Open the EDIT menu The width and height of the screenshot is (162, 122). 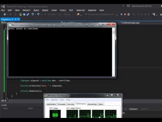10,10
